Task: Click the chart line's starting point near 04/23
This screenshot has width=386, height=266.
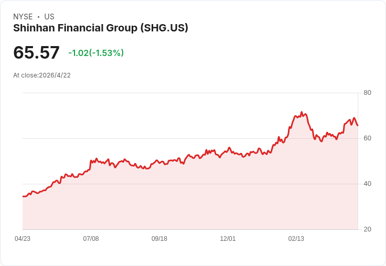Action: pos(23,196)
